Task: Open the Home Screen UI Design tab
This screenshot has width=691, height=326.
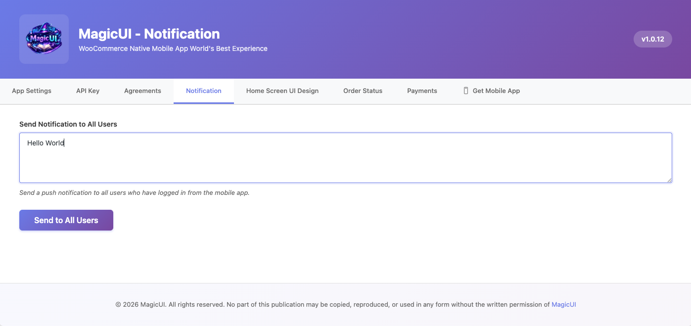Action: coord(282,91)
